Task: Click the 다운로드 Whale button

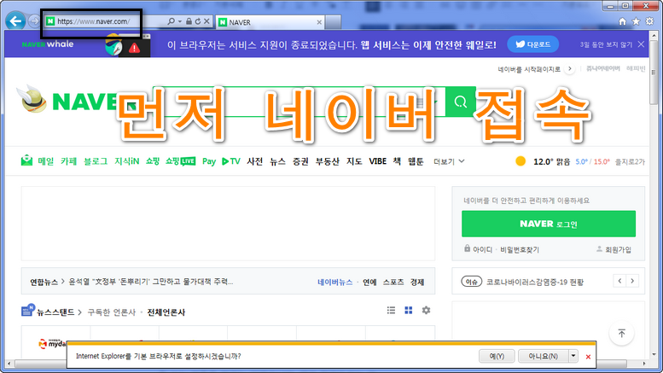Action: [532, 44]
